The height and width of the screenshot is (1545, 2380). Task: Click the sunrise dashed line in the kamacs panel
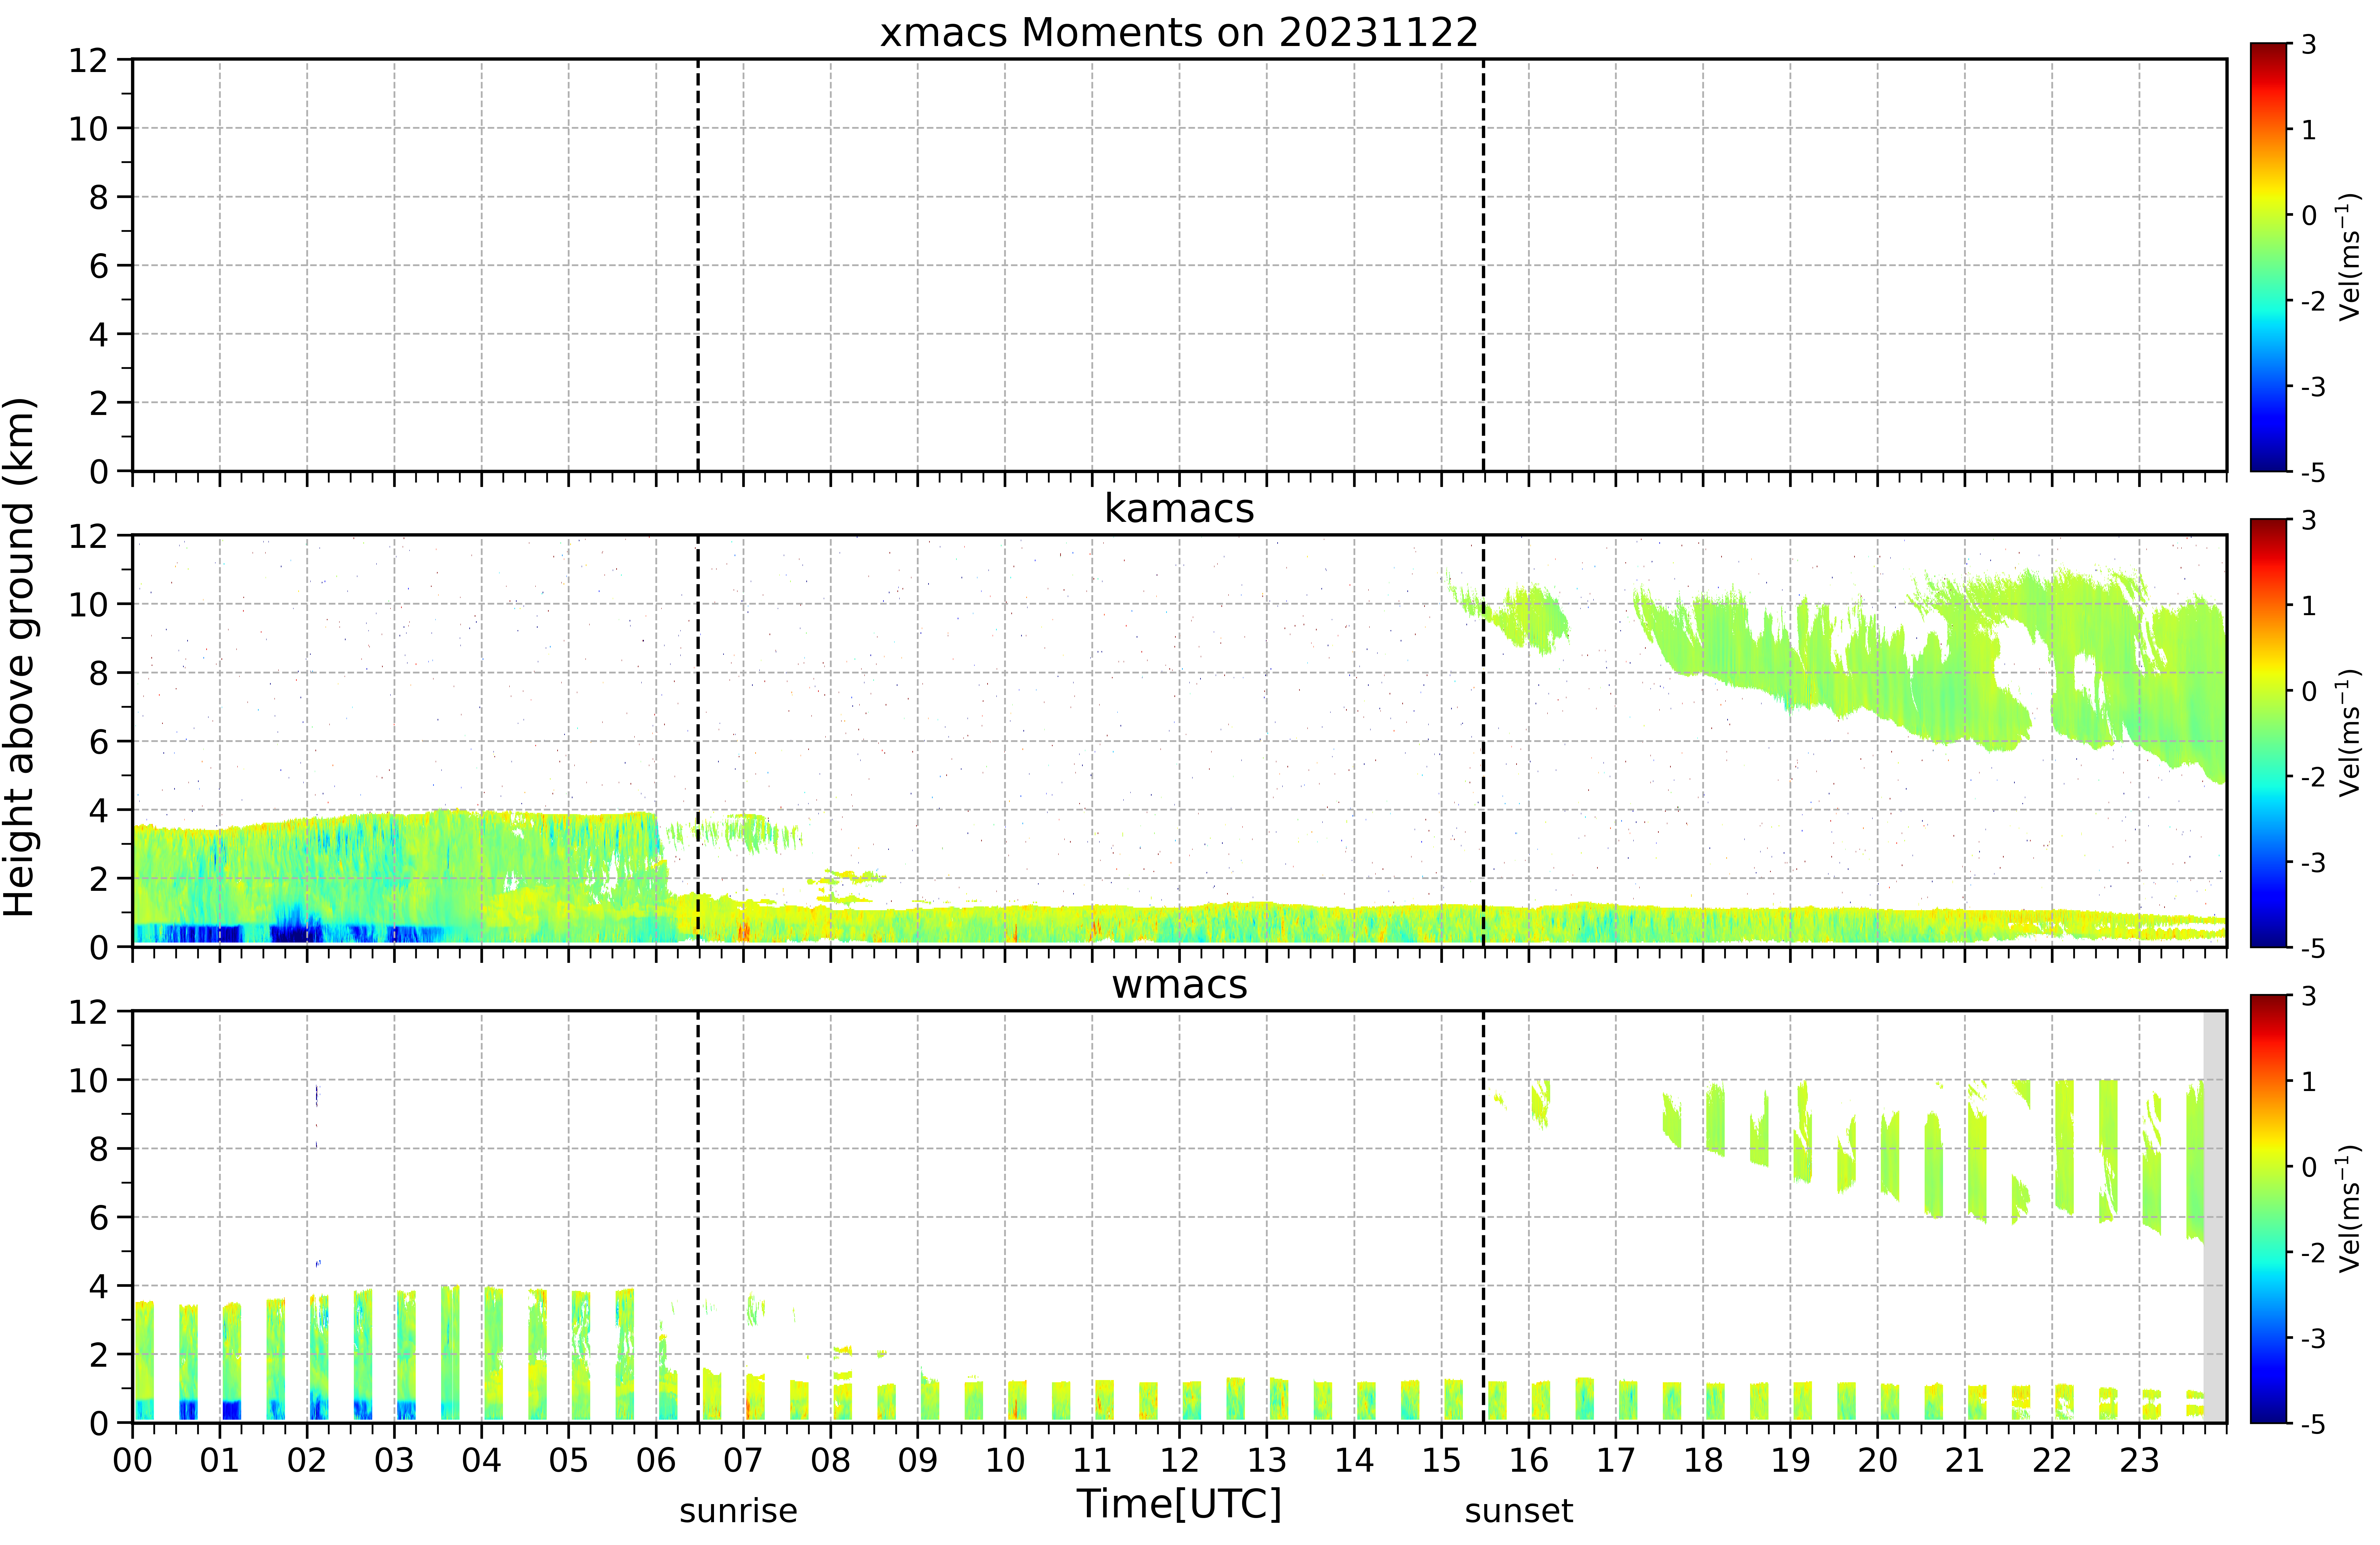click(698, 741)
